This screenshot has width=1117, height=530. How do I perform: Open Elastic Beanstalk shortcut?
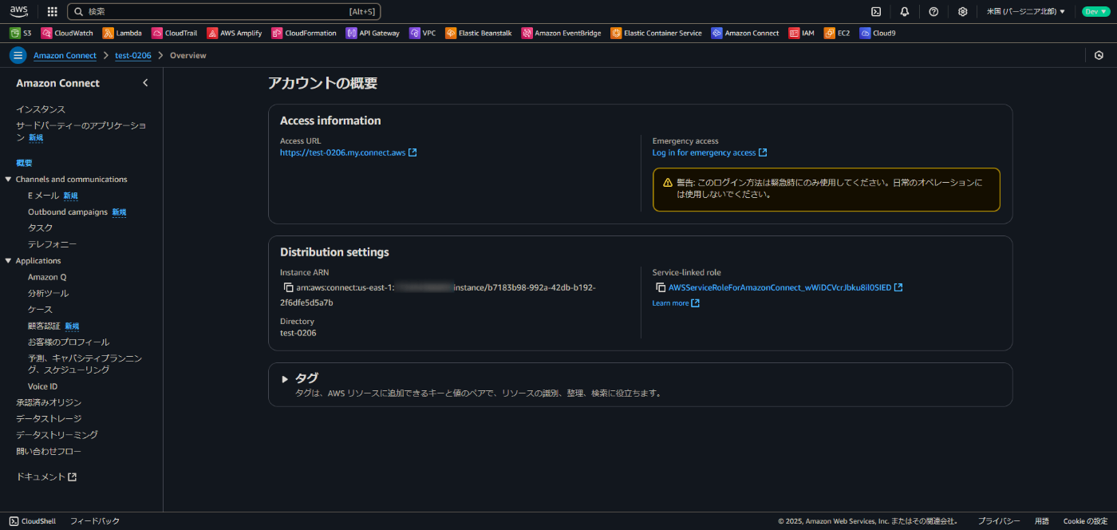(479, 34)
